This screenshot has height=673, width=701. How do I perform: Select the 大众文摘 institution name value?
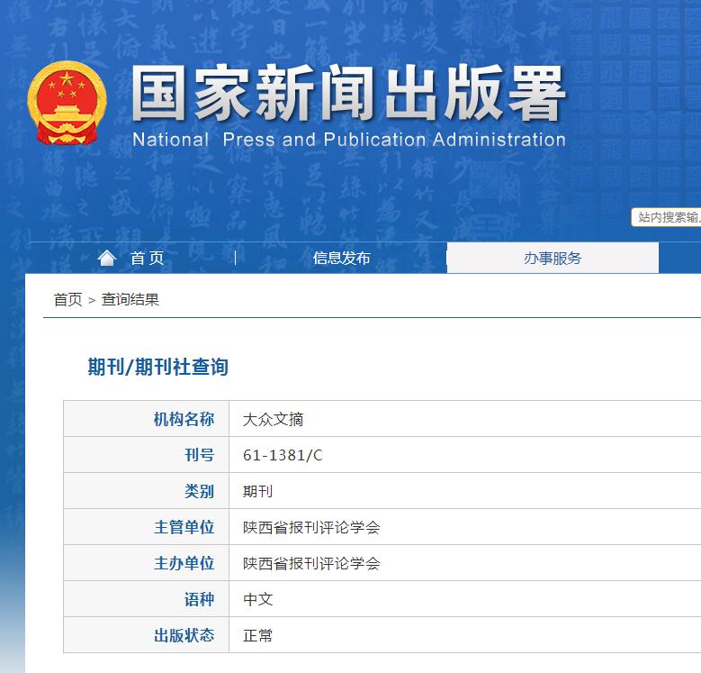274,419
